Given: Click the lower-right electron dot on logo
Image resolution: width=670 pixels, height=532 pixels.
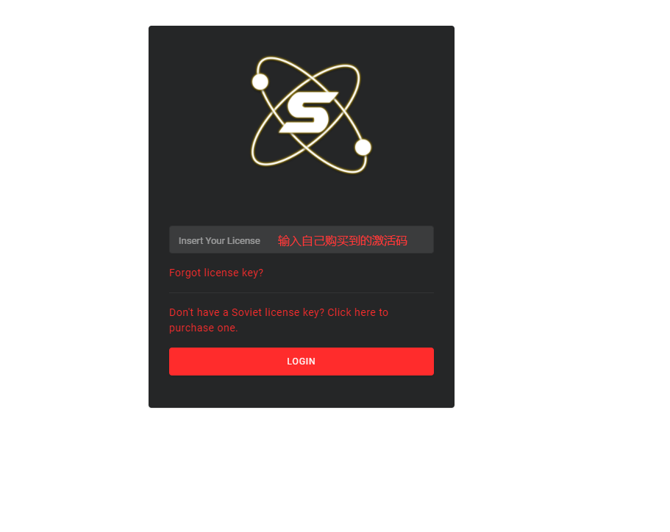Looking at the screenshot, I should click(x=363, y=147).
